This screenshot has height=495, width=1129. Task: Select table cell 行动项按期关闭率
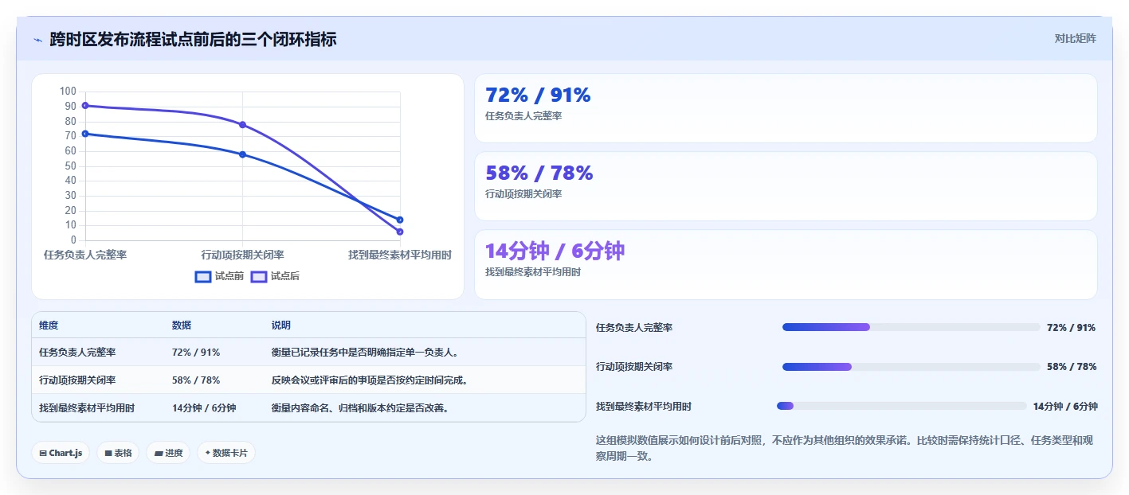pos(77,380)
